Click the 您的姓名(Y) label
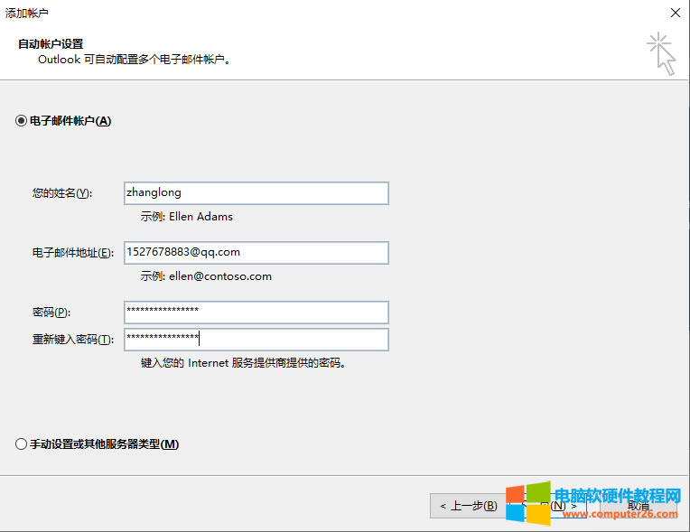The image size is (690, 532). tap(61, 193)
